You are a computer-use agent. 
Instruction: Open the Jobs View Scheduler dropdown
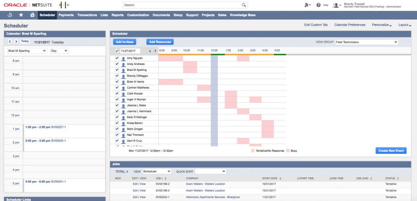(x=157, y=172)
